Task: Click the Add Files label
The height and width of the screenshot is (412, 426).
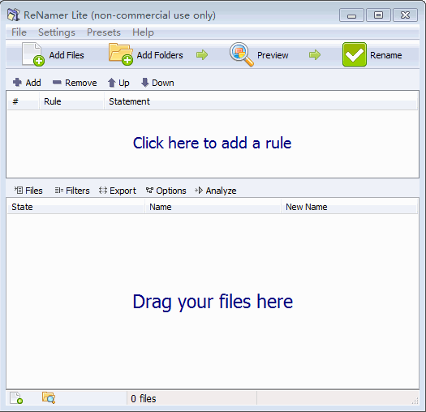Action: (67, 55)
